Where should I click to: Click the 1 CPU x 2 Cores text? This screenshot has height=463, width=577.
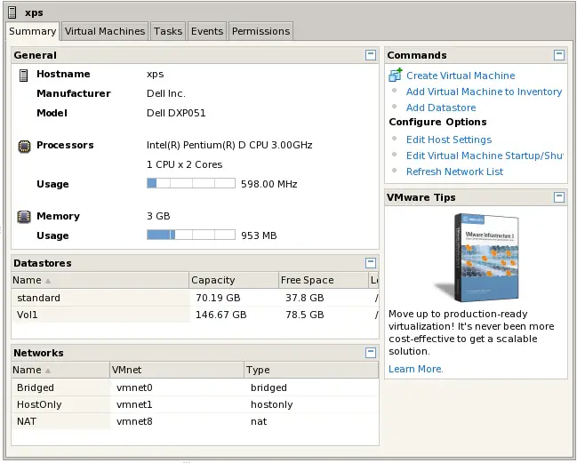click(x=184, y=164)
